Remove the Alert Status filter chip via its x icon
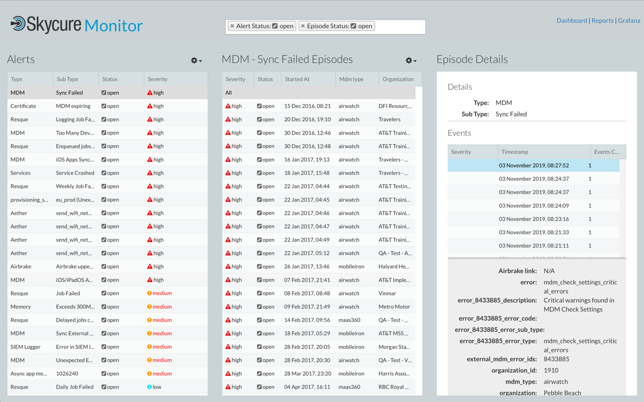The image size is (644, 402). pyautogui.click(x=232, y=26)
